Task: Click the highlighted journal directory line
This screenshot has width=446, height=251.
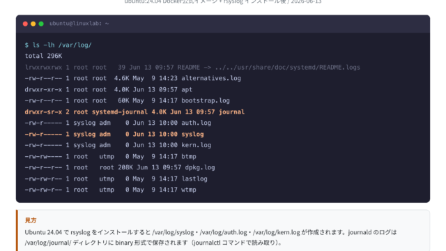Action: (134, 112)
